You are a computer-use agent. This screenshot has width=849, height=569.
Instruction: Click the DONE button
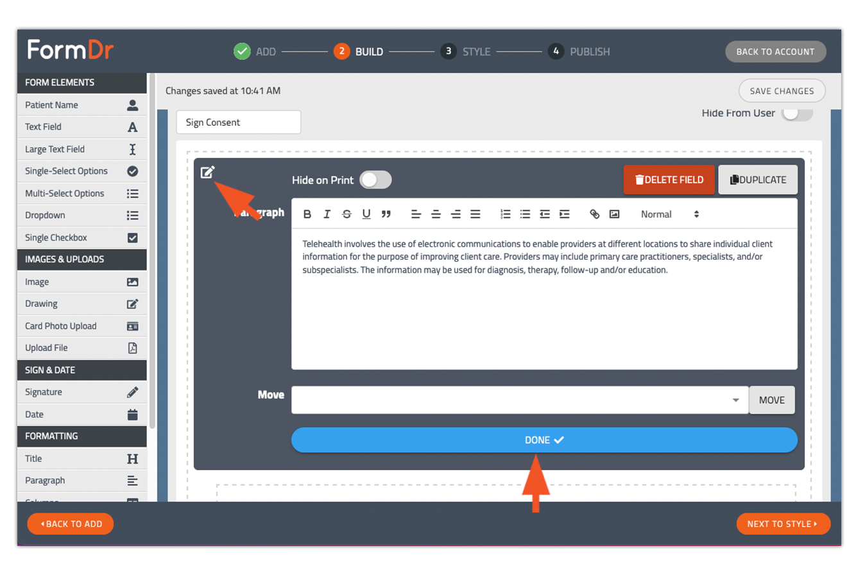[x=544, y=440]
